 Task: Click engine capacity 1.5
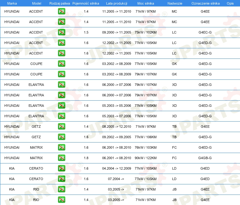86,32
